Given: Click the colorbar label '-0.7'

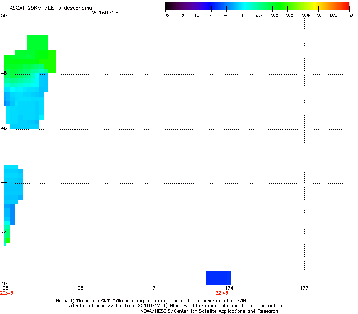Looking at the screenshot, I should pyautogui.click(x=257, y=15).
